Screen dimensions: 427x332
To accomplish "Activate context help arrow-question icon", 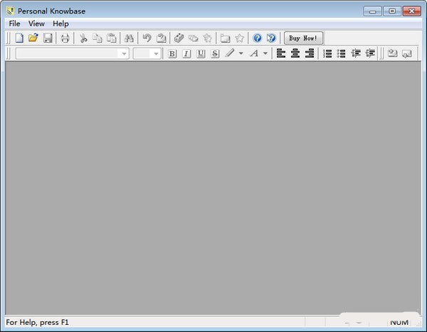I will coord(271,38).
